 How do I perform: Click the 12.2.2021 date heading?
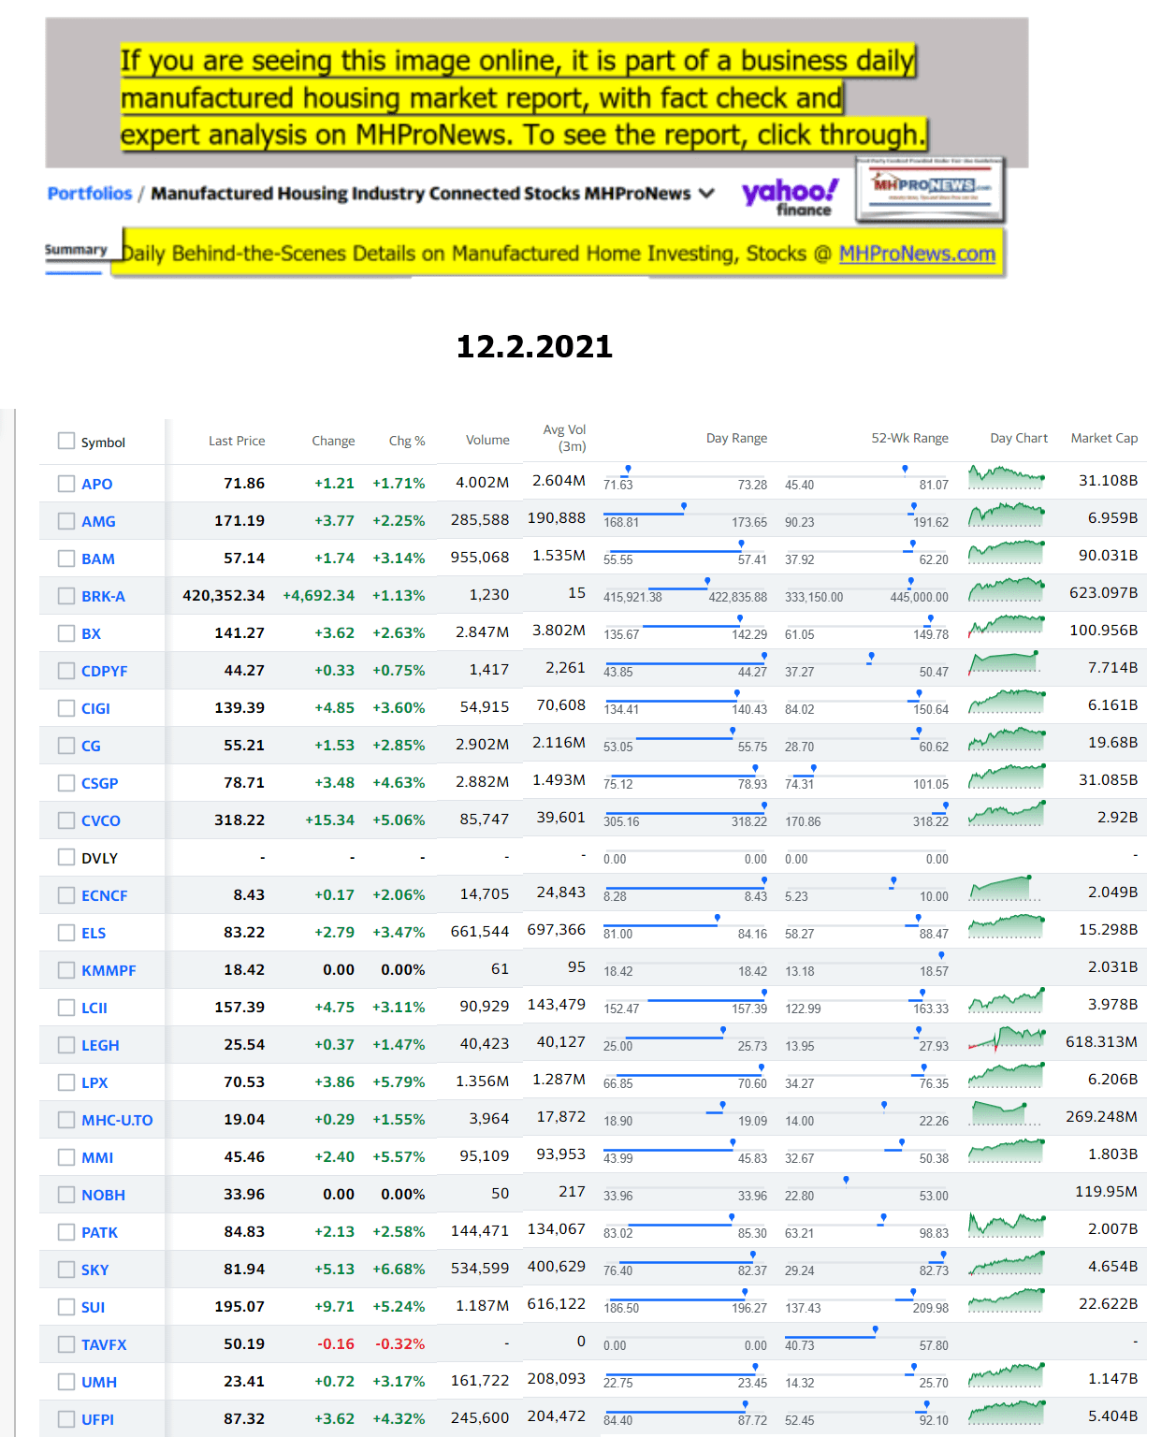tap(534, 346)
